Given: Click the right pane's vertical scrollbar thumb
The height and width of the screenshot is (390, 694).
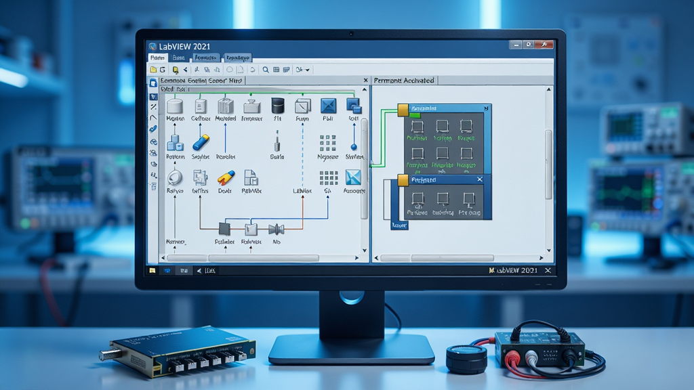Looking at the screenshot, I should coord(548,164).
